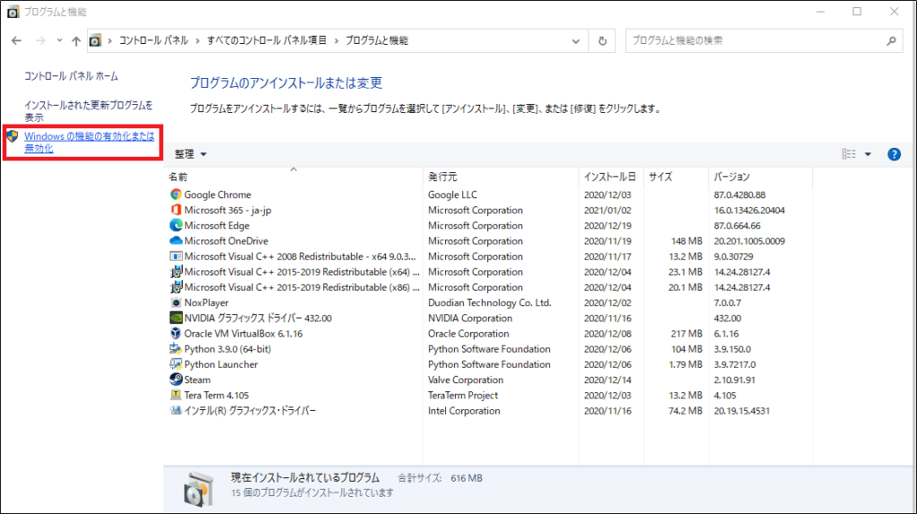Open the コントロール パネル ホーム link

point(72,76)
